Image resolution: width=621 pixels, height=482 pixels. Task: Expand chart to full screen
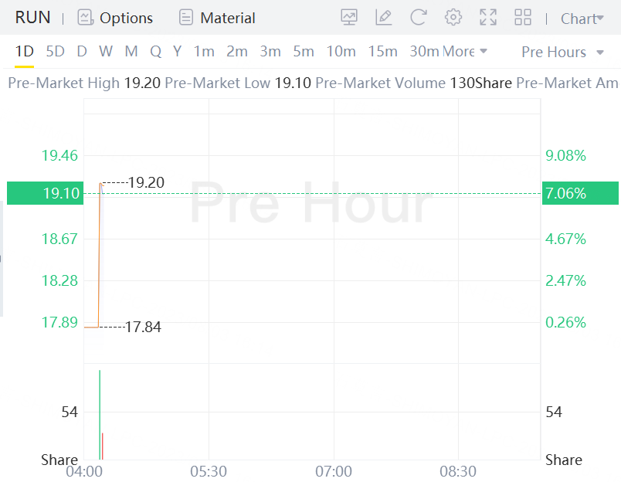coord(488,18)
